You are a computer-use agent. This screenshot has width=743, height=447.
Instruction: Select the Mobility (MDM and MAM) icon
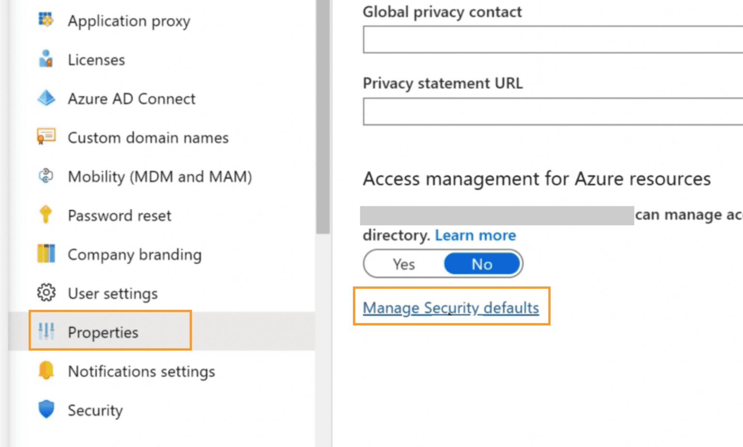pyautogui.click(x=46, y=176)
